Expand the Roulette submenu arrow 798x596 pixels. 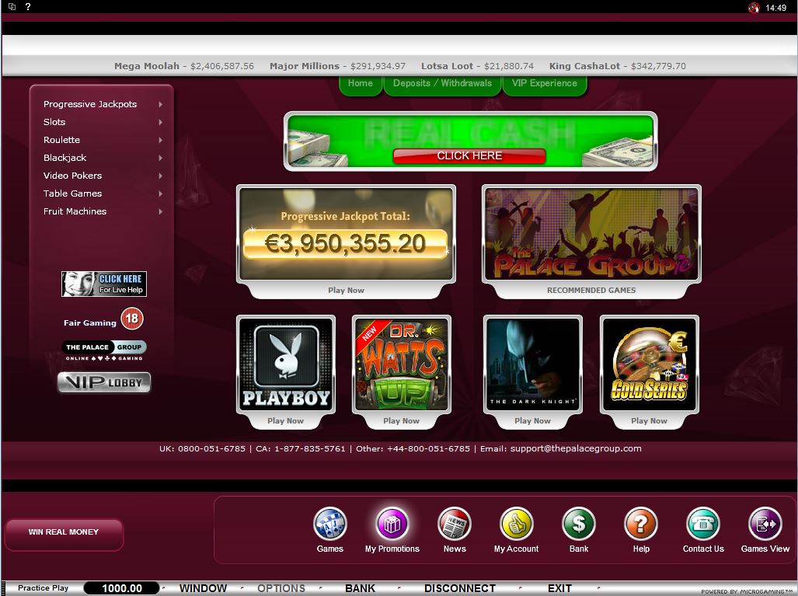160,140
